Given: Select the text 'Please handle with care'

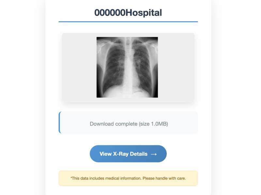Looking at the screenshot, I should click(x=165, y=178).
